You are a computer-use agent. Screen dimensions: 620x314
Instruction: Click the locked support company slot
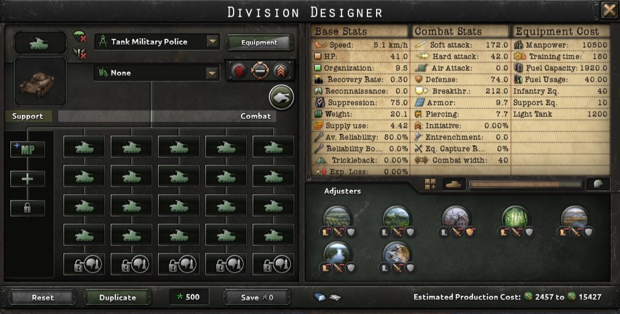pyautogui.click(x=27, y=208)
